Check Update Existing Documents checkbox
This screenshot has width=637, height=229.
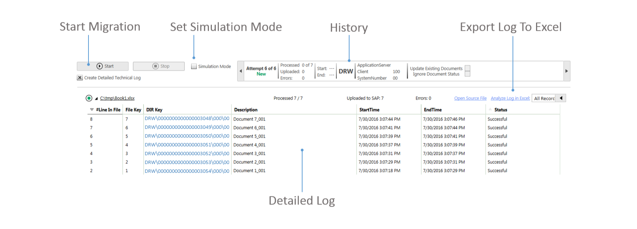467,68
